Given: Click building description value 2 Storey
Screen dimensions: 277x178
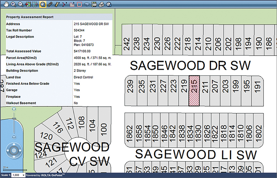Looking at the screenshot, I should point(80,71).
